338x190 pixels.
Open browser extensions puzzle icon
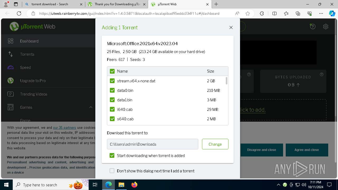(262, 13)
